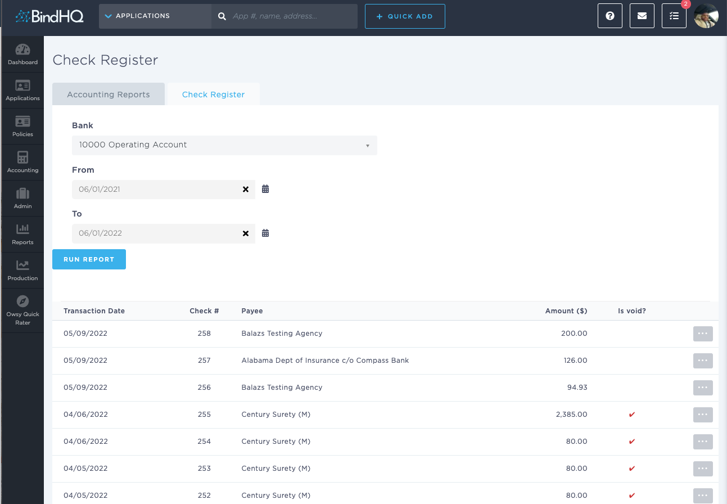Image resolution: width=727 pixels, height=504 pixels.
Task: Click payee Alabama Dept of Insurance c/o Compass Bank
Action: point(325,361)
